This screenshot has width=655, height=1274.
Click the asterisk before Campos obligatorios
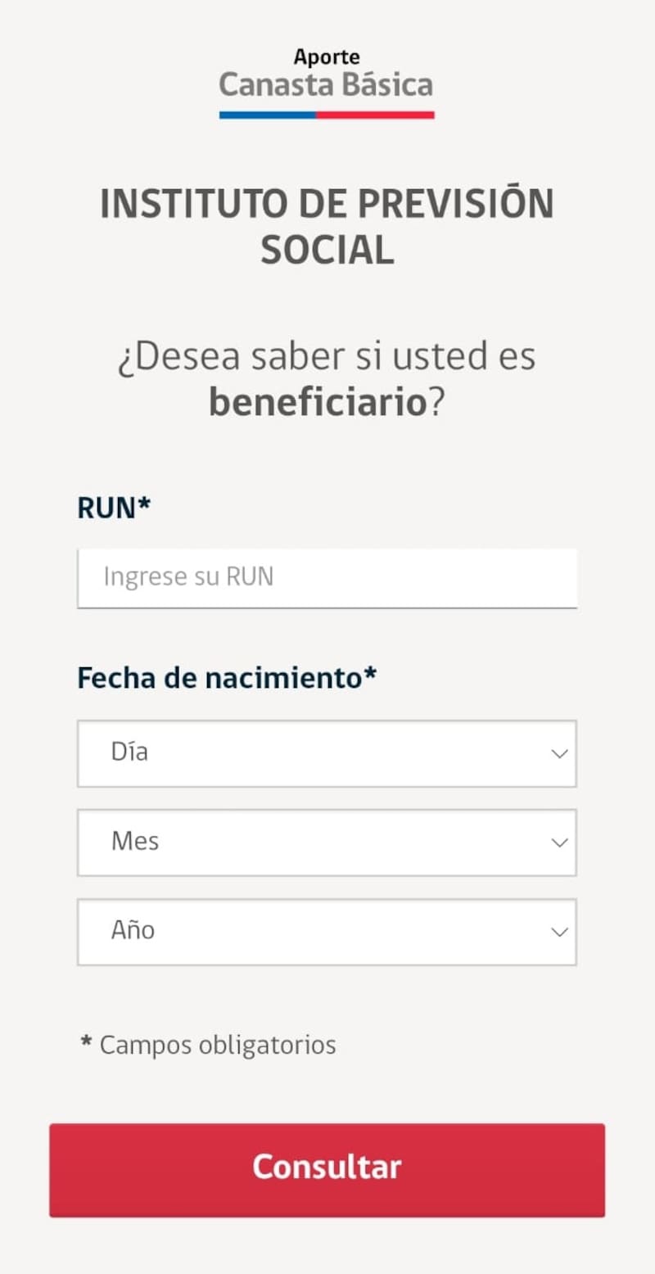click(86, 1042)
